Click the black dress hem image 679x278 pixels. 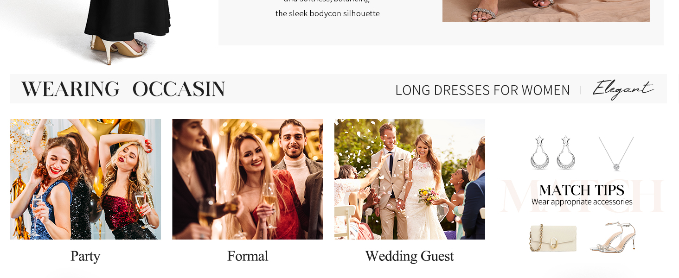(128, 19)
